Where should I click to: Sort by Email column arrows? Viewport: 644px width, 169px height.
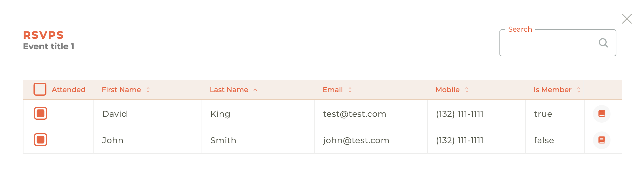(x=350, y=90)
